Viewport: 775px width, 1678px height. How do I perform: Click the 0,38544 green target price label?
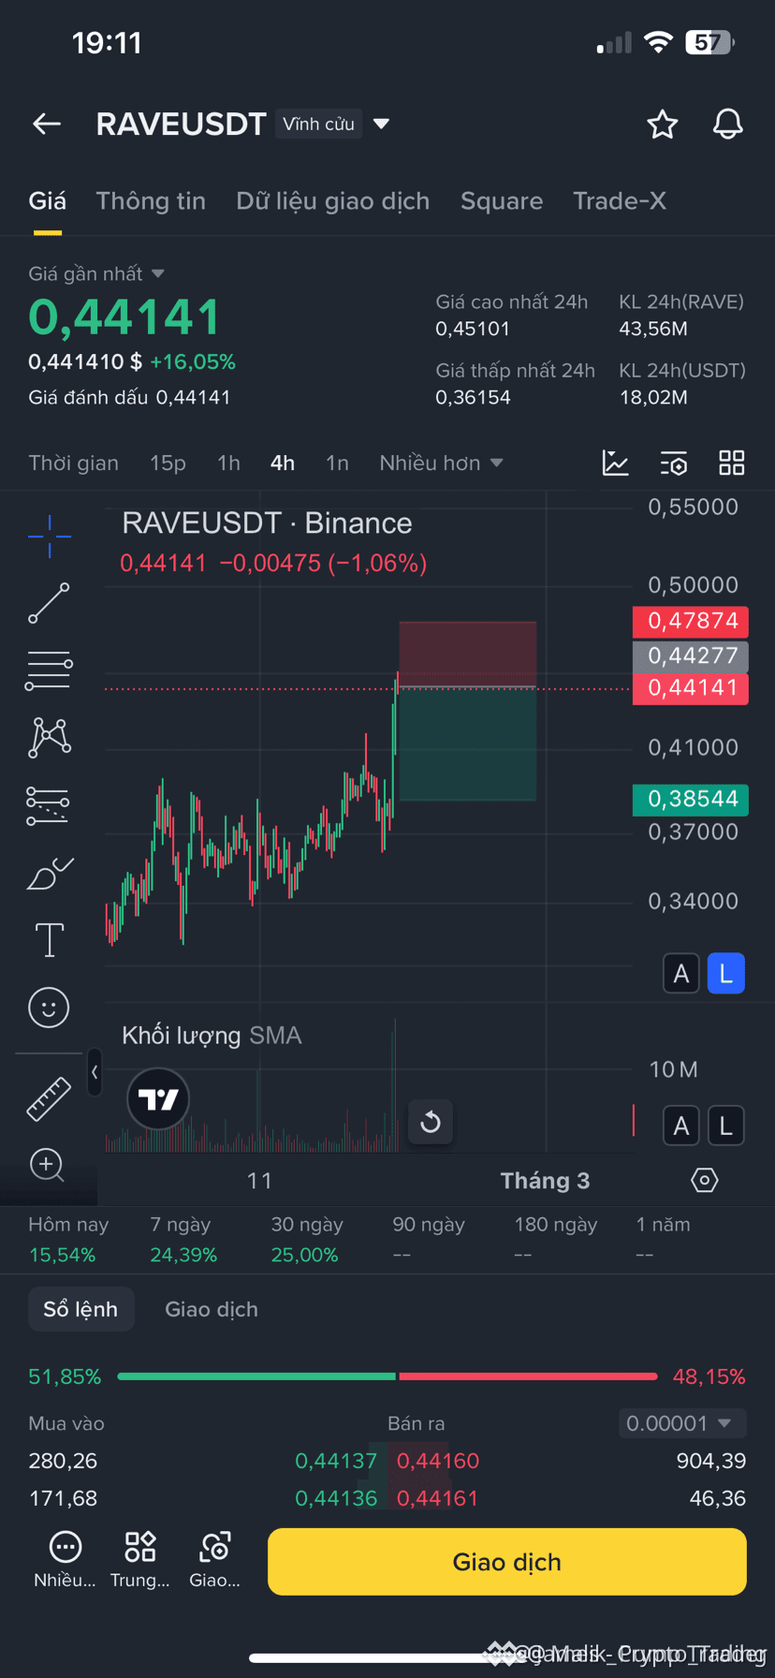point(691,799)
